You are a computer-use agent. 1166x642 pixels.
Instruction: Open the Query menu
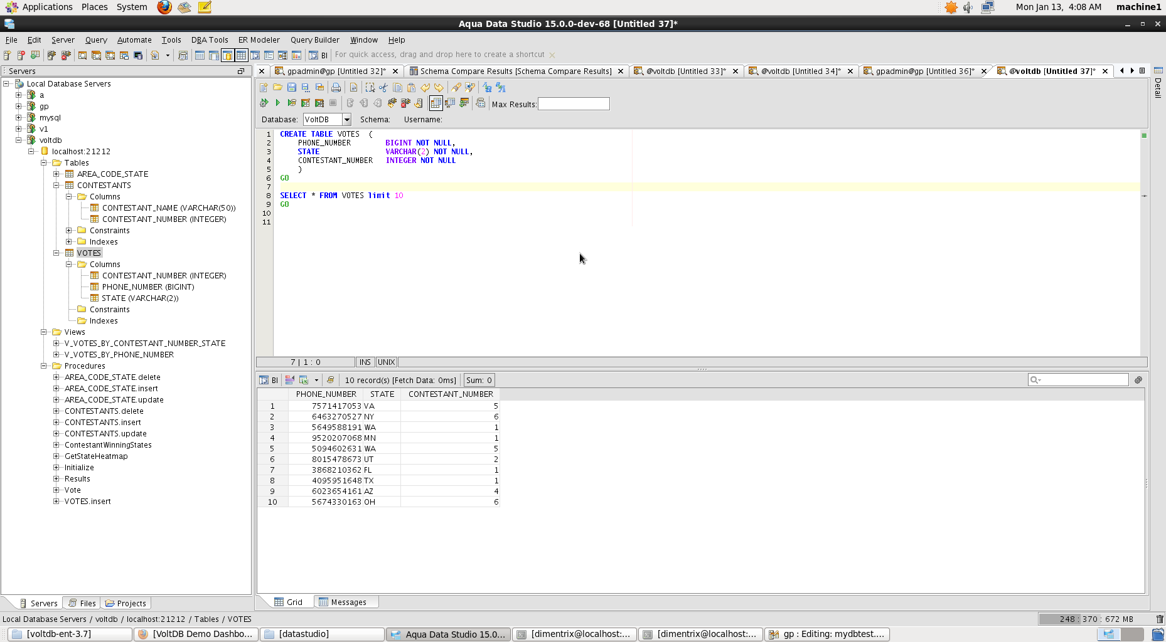click(96, 39)
